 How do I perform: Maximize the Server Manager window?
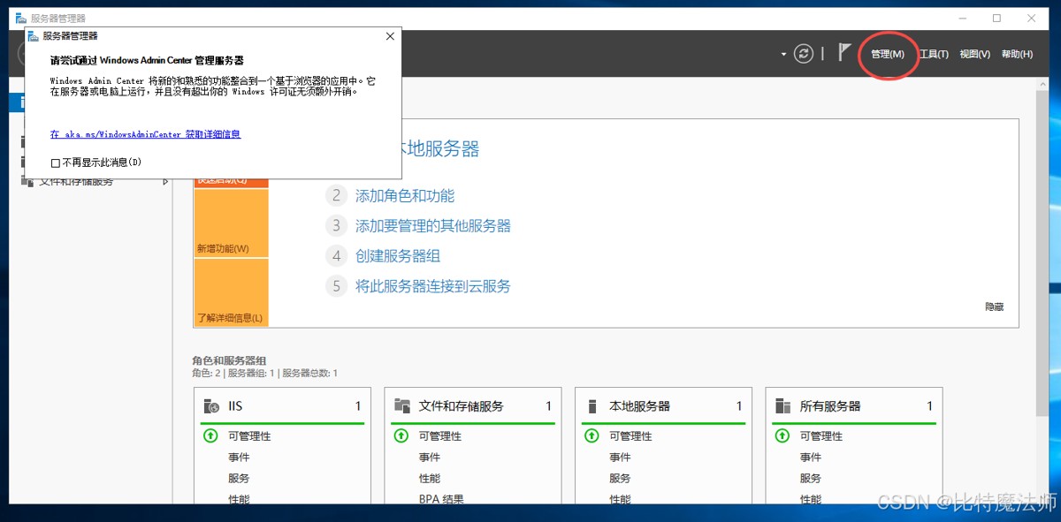click(x=996, y=18)
